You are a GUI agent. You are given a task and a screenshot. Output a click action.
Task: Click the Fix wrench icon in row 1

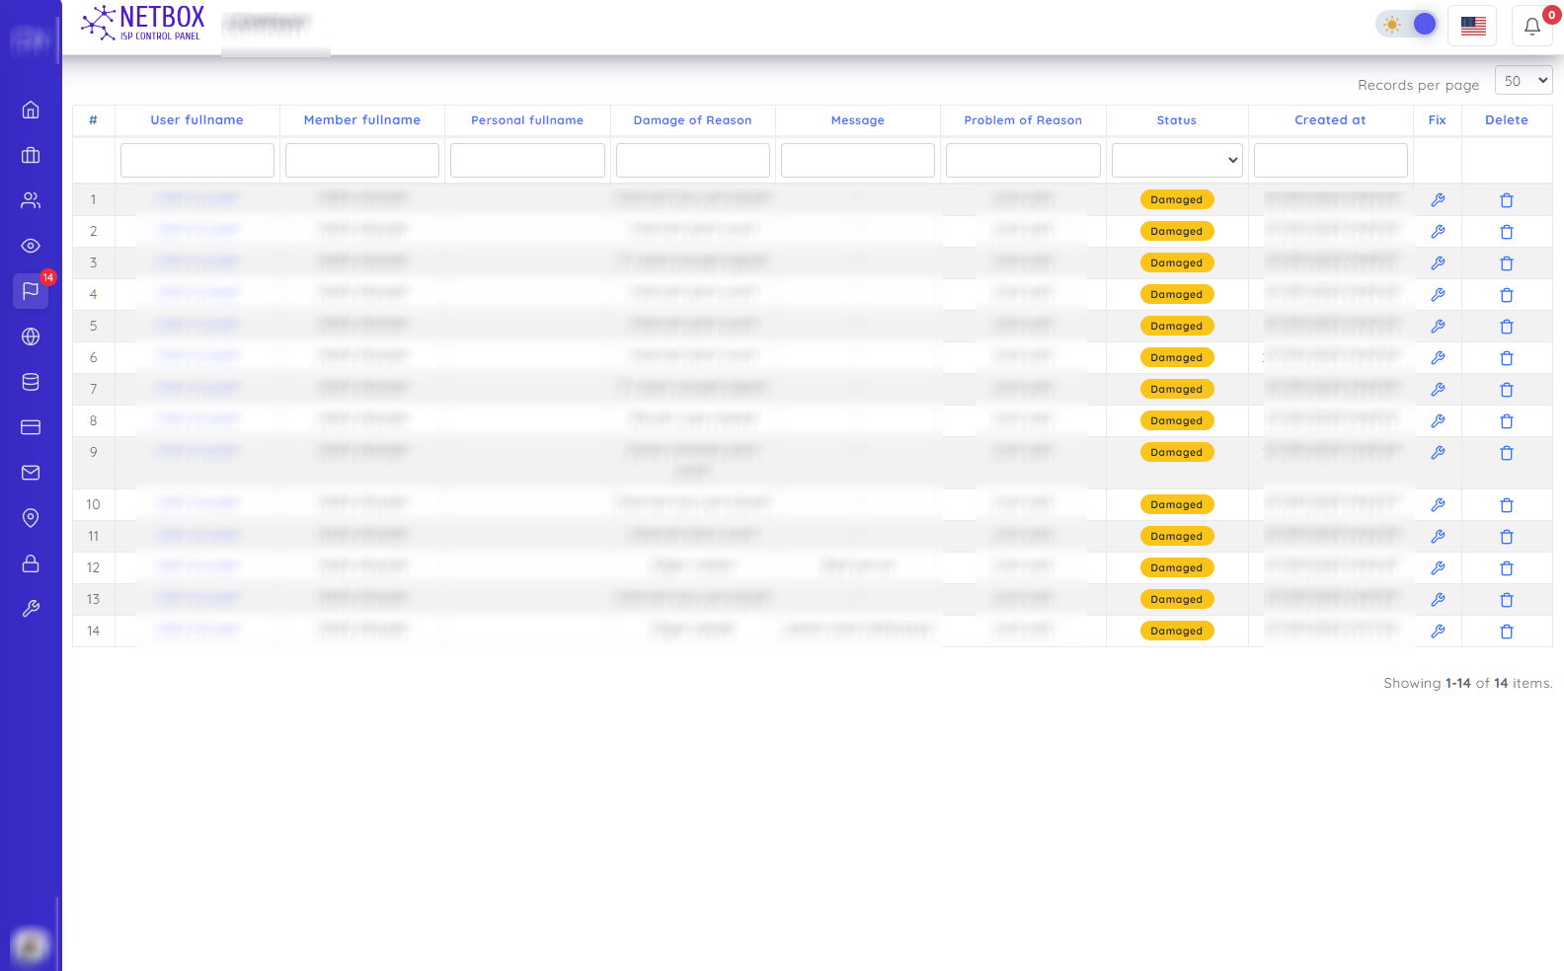point(1438,200)
